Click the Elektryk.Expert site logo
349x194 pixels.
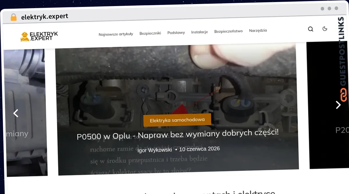(39, 36)
